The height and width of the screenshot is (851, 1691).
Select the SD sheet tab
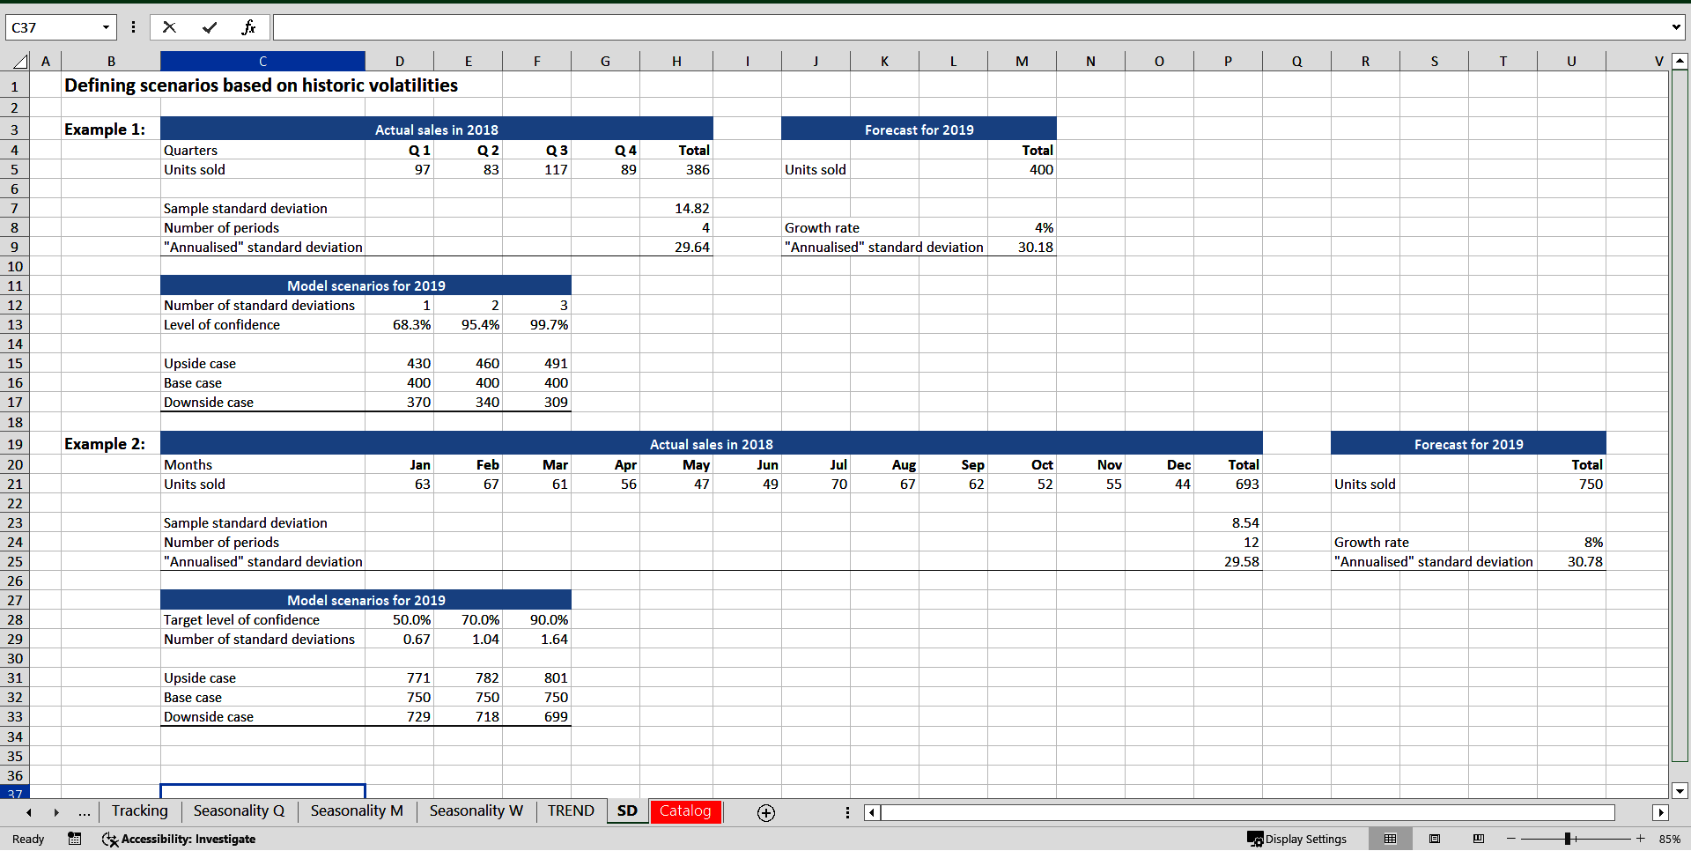[x=627, y=811]
